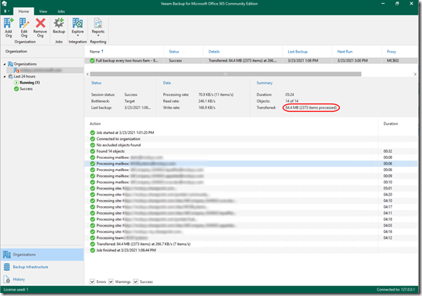Open the Explore dropdown arrow
This screenshot has width=422, height=296.
coord(78,36)
